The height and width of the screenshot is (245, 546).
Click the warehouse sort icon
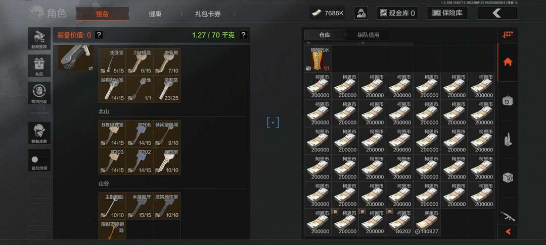[508, 35]
